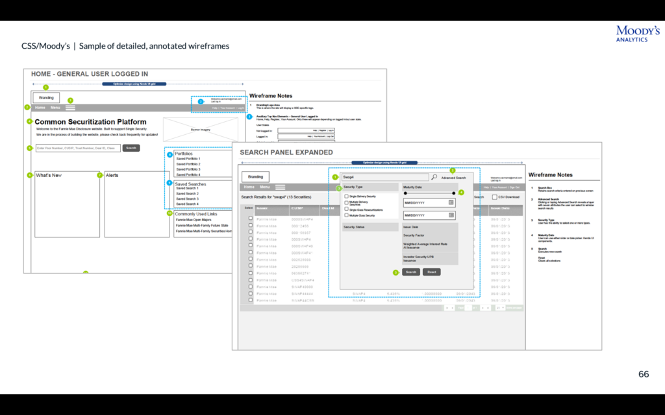Screen dimensions: 665x415
Task: Select the row checkbox for CUSIP SWAP44C99
Action: pyautogui.click(x=250, y=300)
